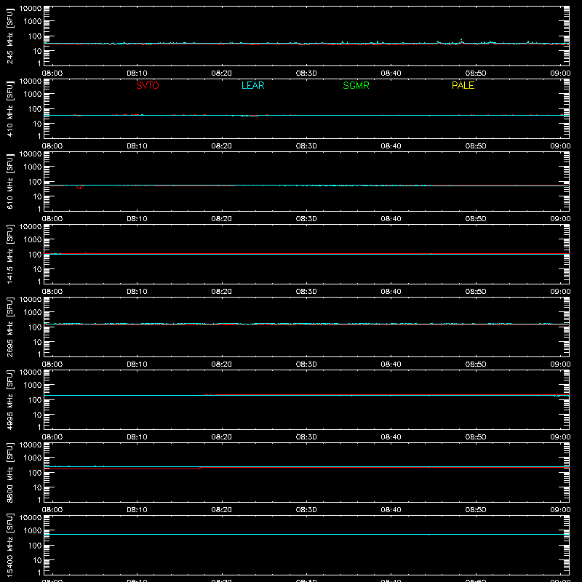Click the 1000 tick value on the 4995 MHz axis
The image size is (582, 582).
click(x=33, y=386)
